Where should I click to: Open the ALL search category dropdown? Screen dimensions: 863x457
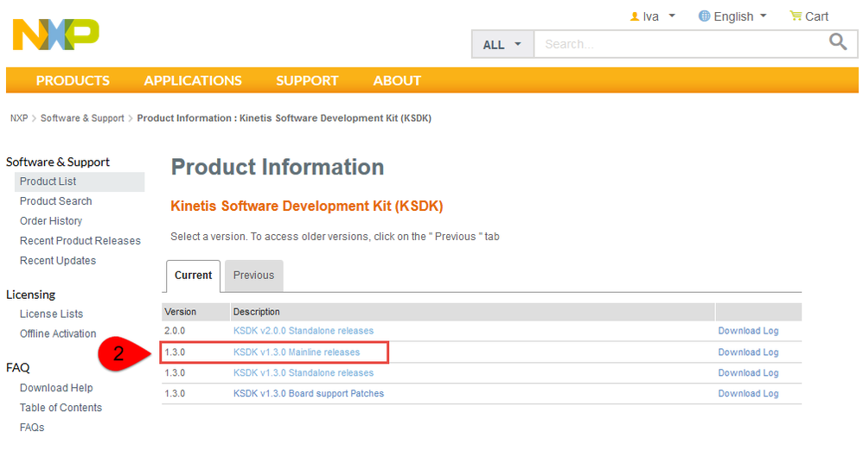[502, 45]
